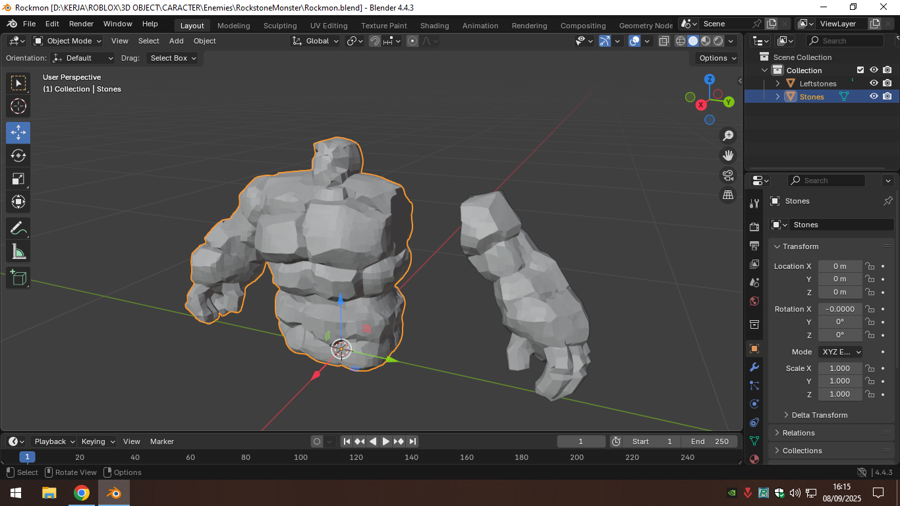The width and height of the screenshot is (900, 506).
Task: Select the Scale tool
Action: tap(18, 179)
